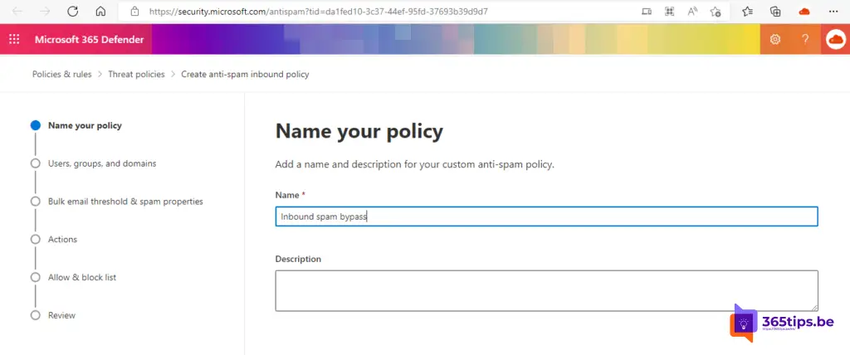The height and width of the screenshot is (355, 850).
Task: Click into the policy Name field
Action: coord(546,216)
